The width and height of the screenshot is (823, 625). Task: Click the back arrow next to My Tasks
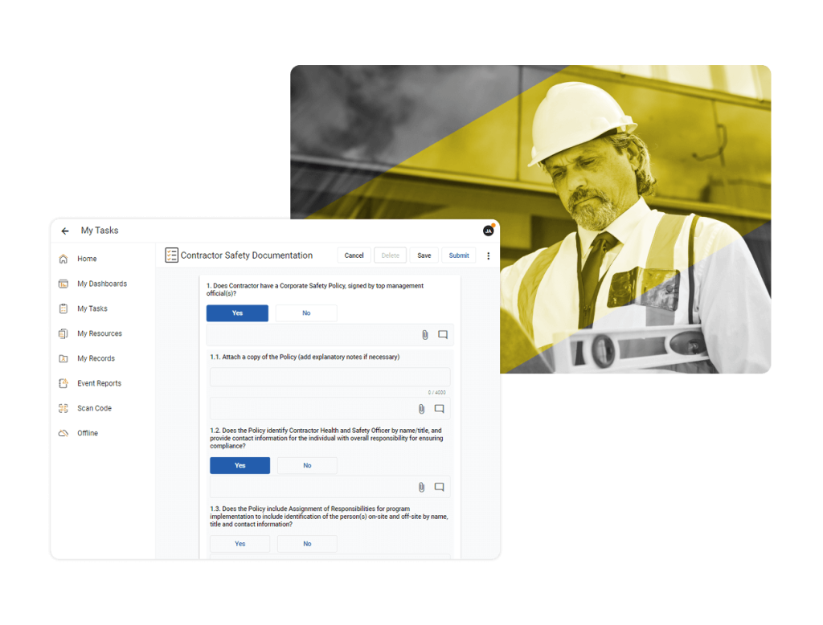coord(65,231)
